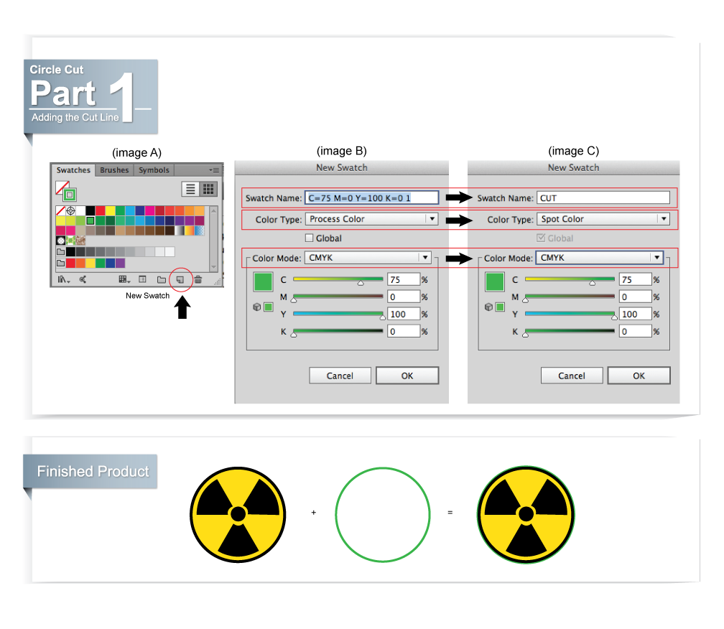Click the K (black) slider in image C
Screen dimensions: 724x629
[x=570, y=331]
